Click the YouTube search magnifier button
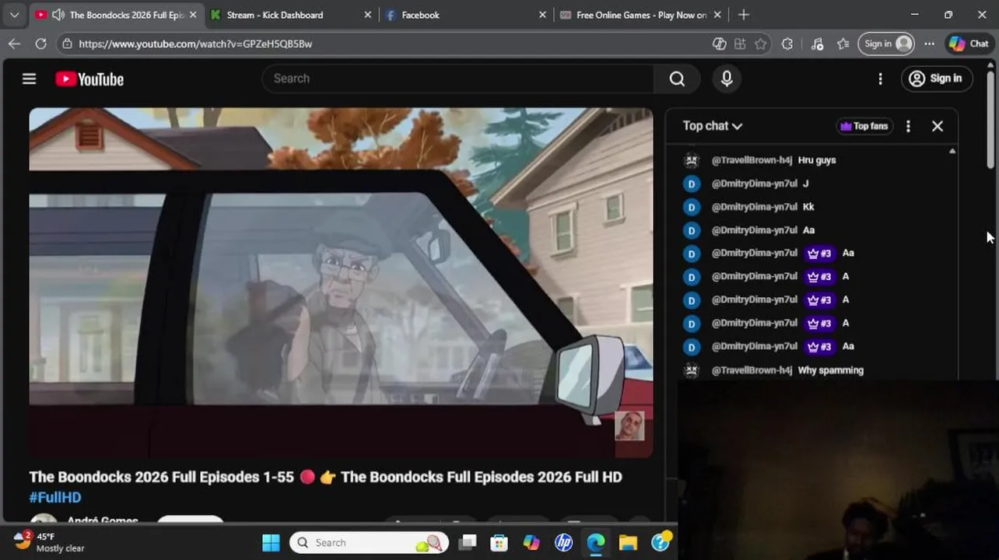999x560 pixels. tap(677, 79)
